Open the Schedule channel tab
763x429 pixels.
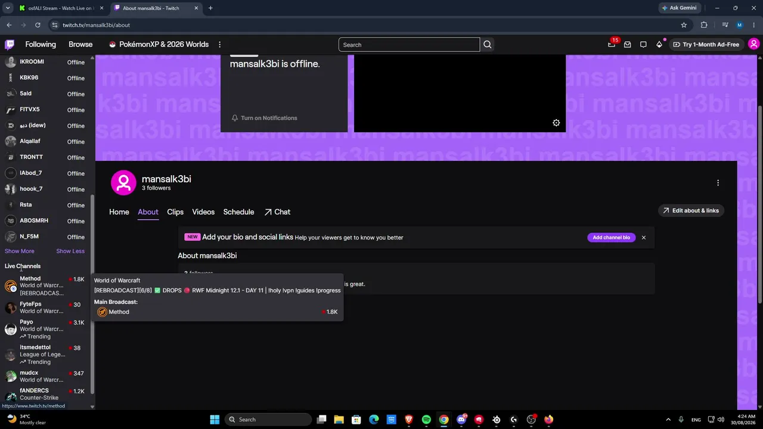pyautogui.click(x=238, y=212)
